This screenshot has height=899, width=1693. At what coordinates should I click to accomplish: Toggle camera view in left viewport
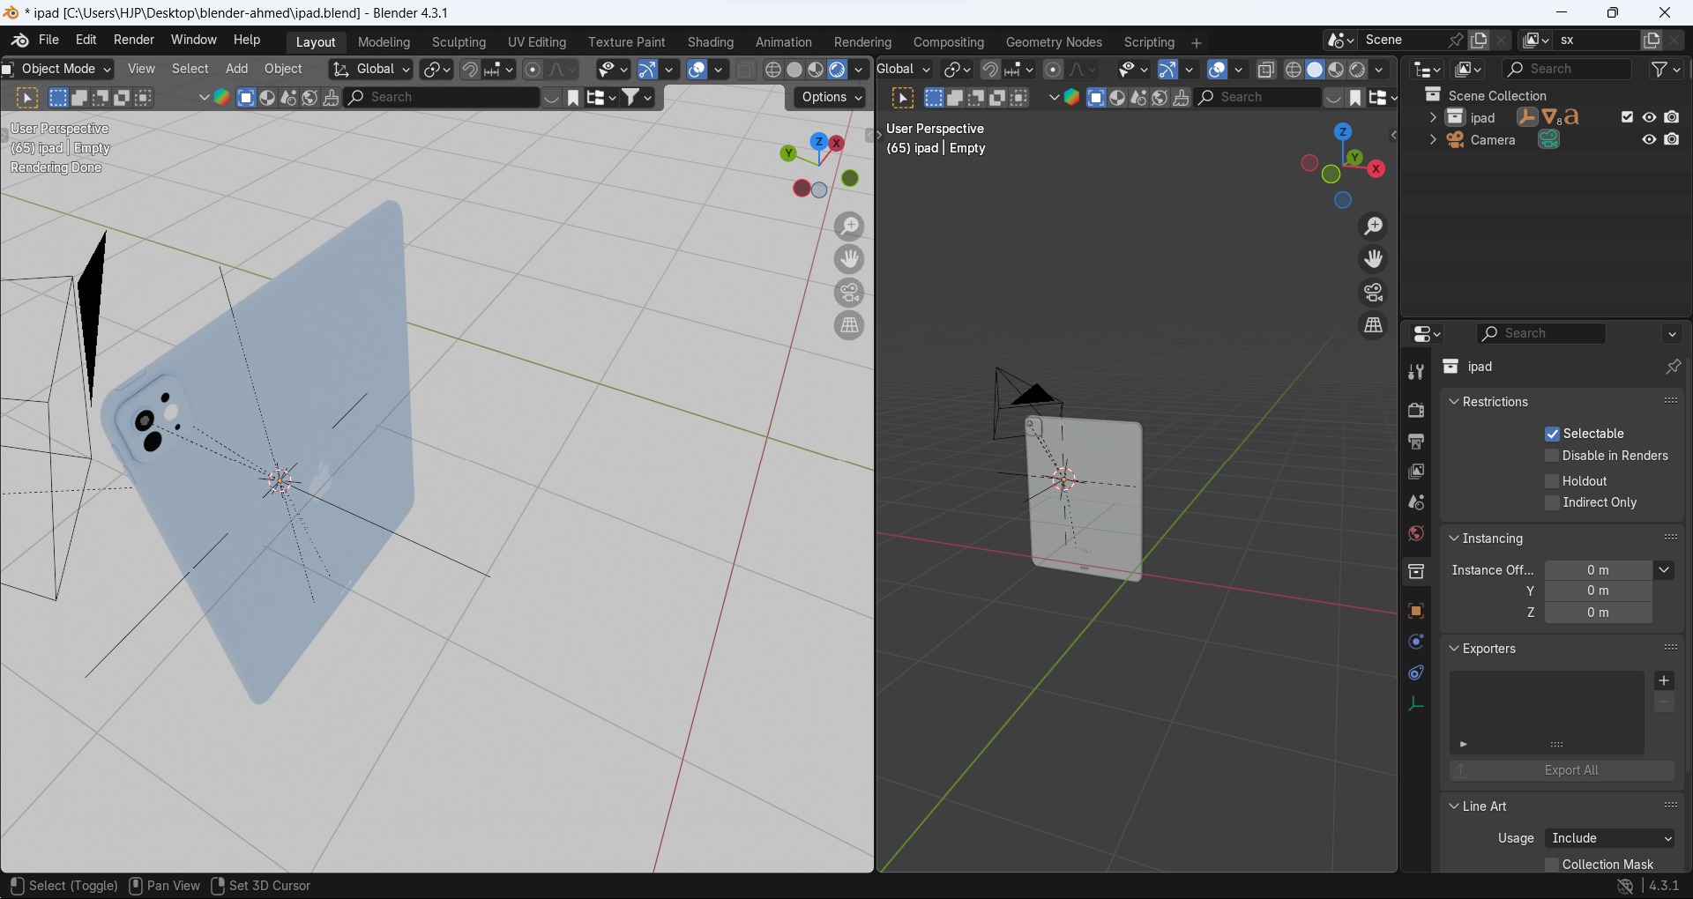point(850,293)
